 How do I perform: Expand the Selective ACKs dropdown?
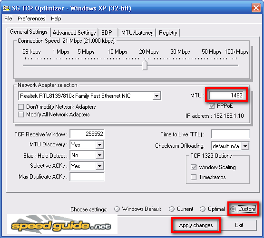pos(99,166)
